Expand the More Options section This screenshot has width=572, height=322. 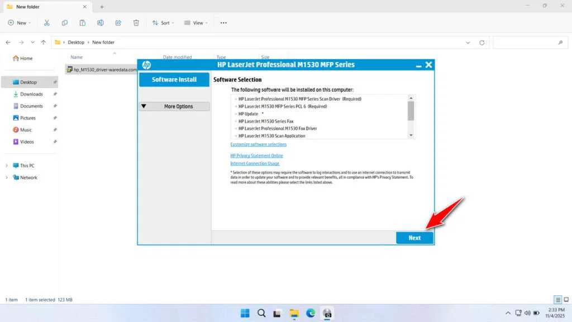pos(174,106)
